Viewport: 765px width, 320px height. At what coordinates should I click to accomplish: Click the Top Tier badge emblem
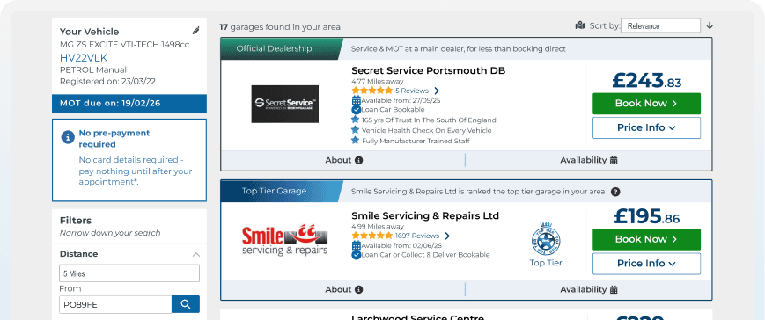click(x=546, y=239)
